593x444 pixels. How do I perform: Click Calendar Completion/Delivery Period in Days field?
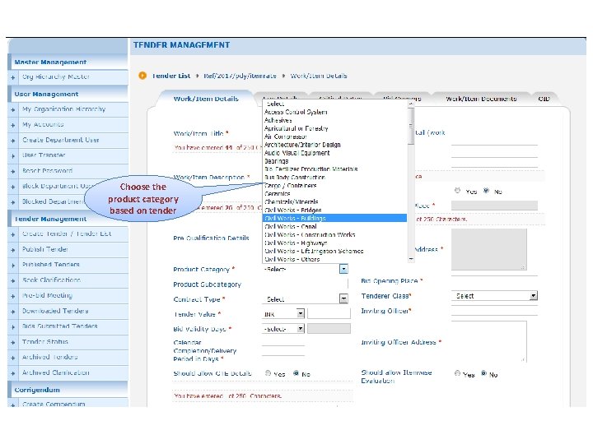click(x=283, y=351)
